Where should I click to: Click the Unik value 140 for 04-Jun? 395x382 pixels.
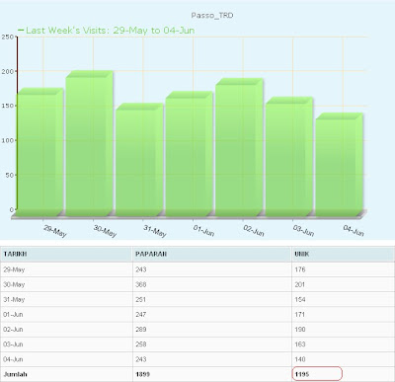pyautogui.click(x=300, y=359)
